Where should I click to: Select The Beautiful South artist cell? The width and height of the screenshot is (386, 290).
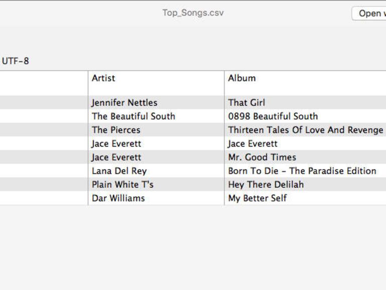coord(133,116)
